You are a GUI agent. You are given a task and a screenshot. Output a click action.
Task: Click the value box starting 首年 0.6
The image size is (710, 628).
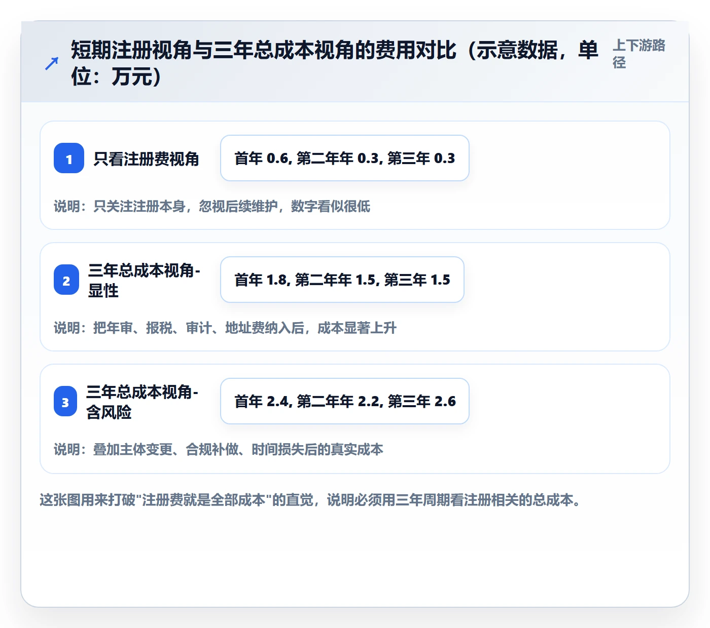[345, 158]
